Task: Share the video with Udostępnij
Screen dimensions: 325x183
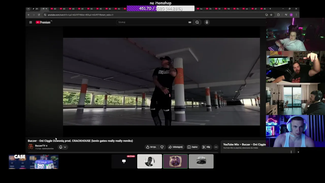Action: [x=175, y=147]
